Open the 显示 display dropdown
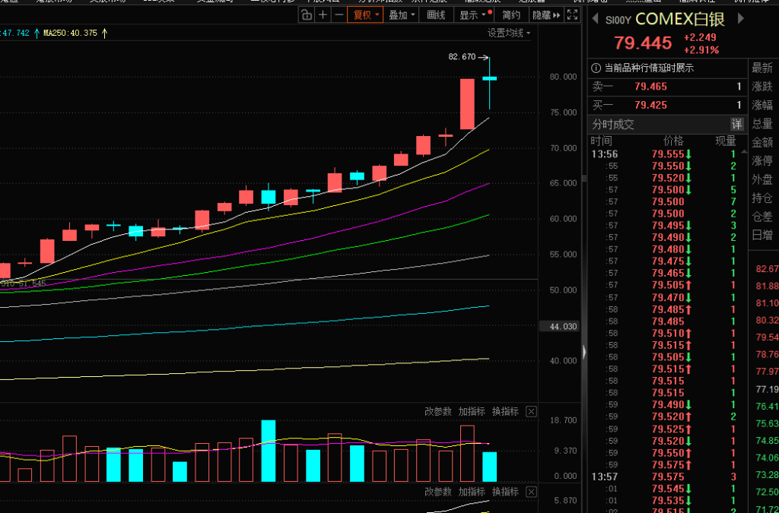Image resolution: width=779 pixels, height=513 pixels. pos(472,14)
